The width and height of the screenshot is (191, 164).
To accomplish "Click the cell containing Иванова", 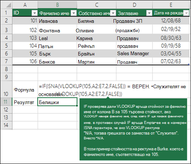I will point(57,21).
